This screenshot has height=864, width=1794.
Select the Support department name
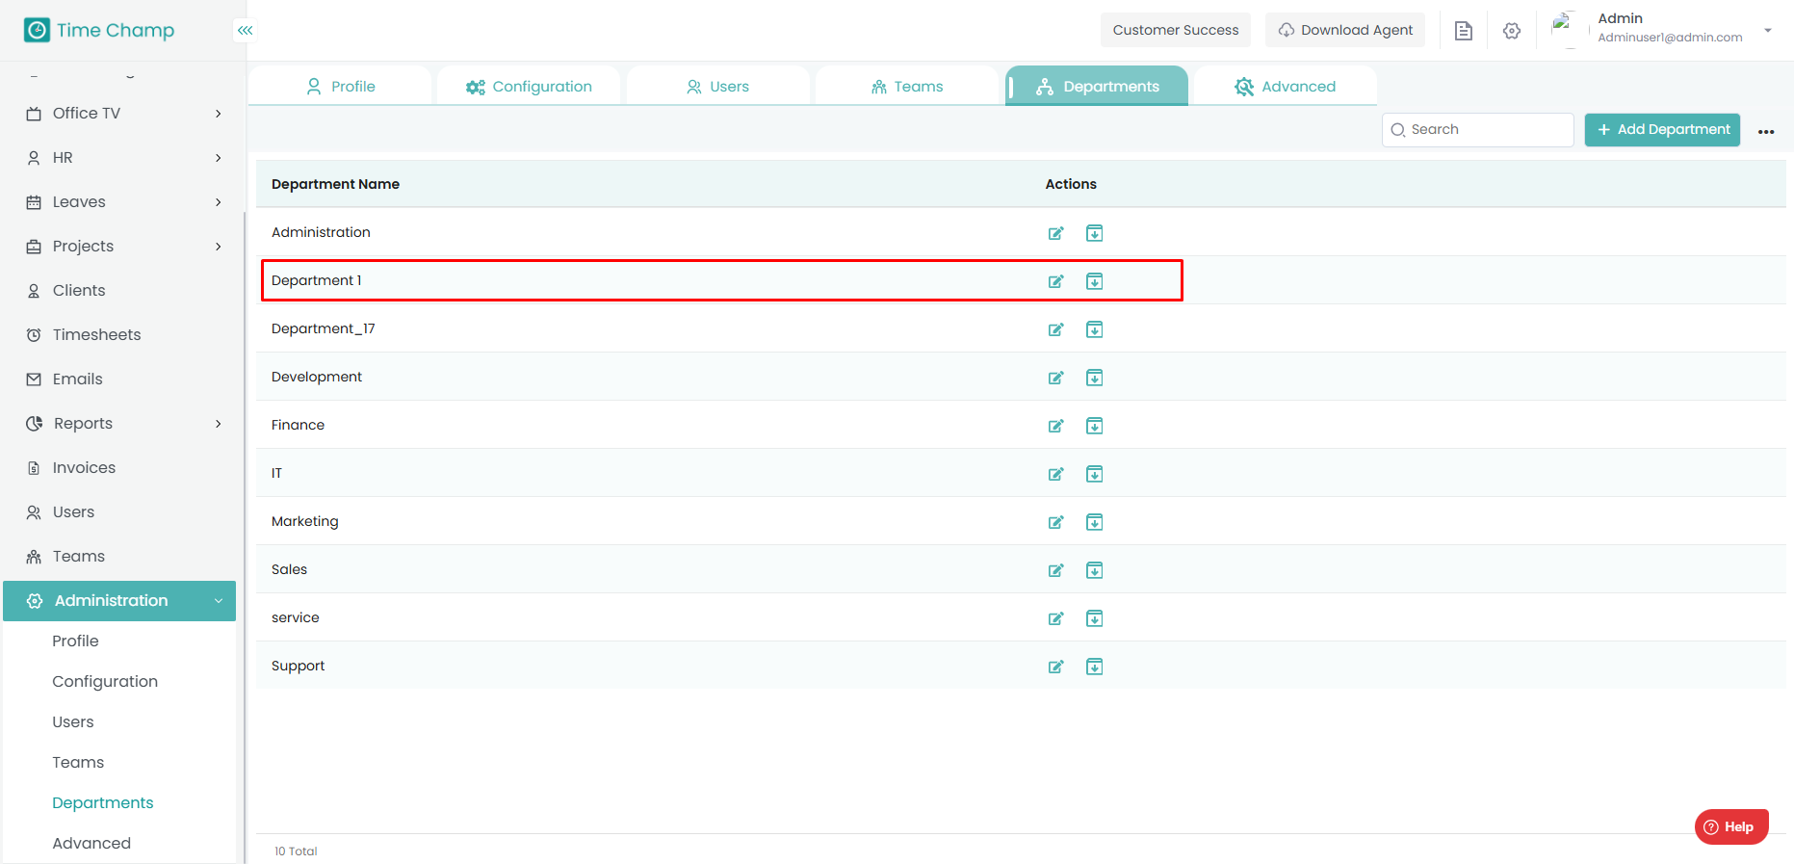pos(298,666)
